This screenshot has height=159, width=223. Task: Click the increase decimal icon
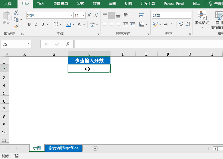181,24
